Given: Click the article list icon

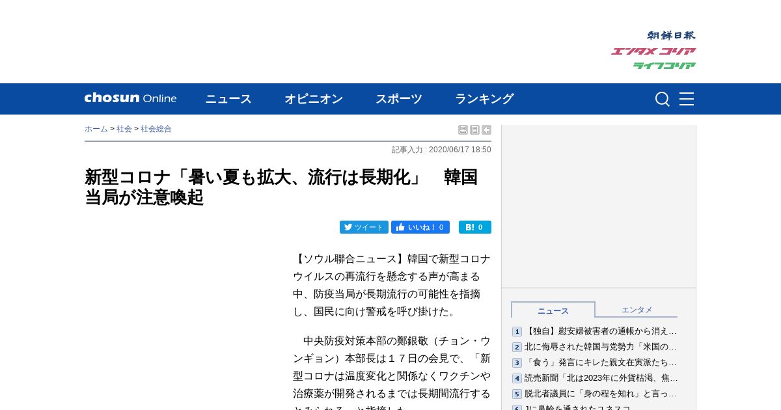Looking at the screenshot, I should click(x=474, y=130).
